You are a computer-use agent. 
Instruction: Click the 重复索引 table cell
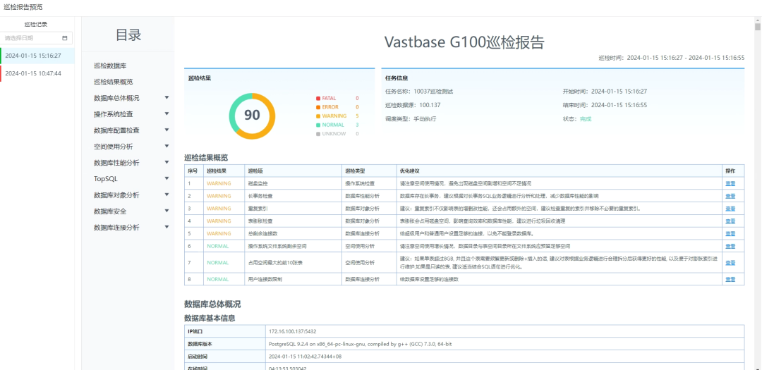pyautogui.click(x=293, y=209)
